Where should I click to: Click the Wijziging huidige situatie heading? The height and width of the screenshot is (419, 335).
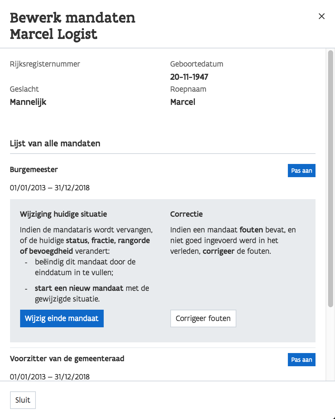pos(63,214)
